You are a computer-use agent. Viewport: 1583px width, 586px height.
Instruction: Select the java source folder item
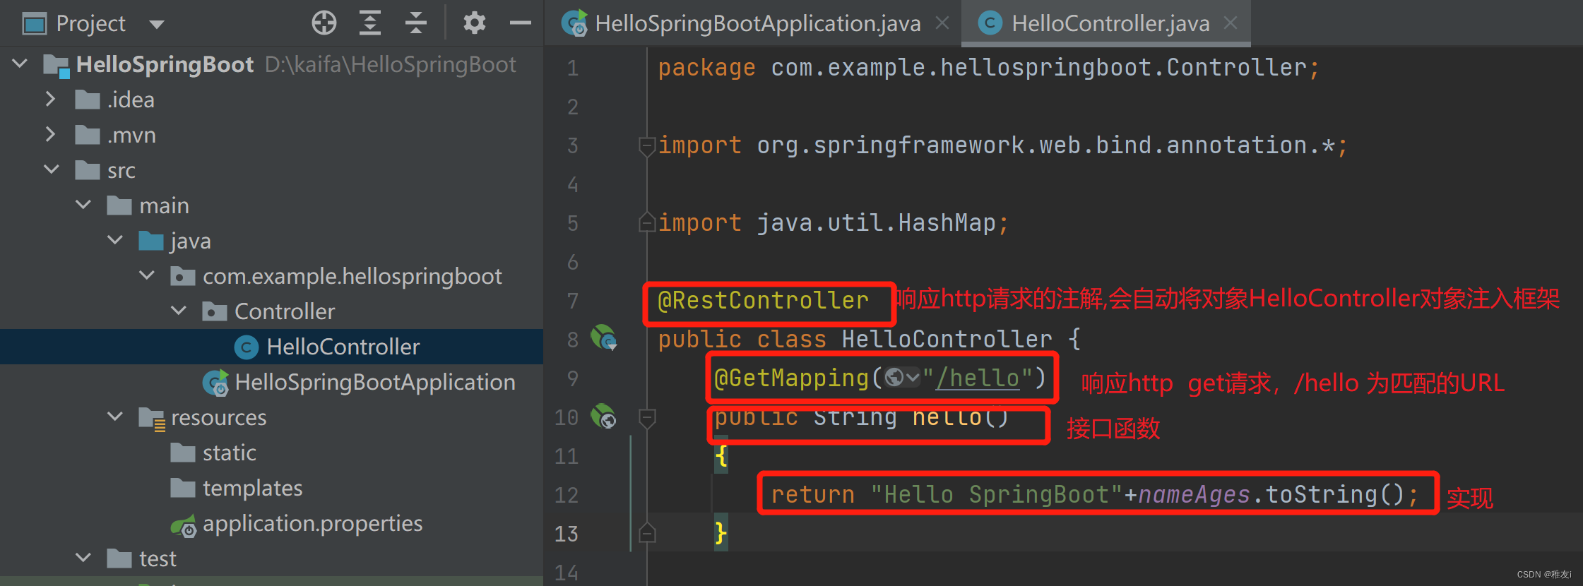tap(191, 241)
